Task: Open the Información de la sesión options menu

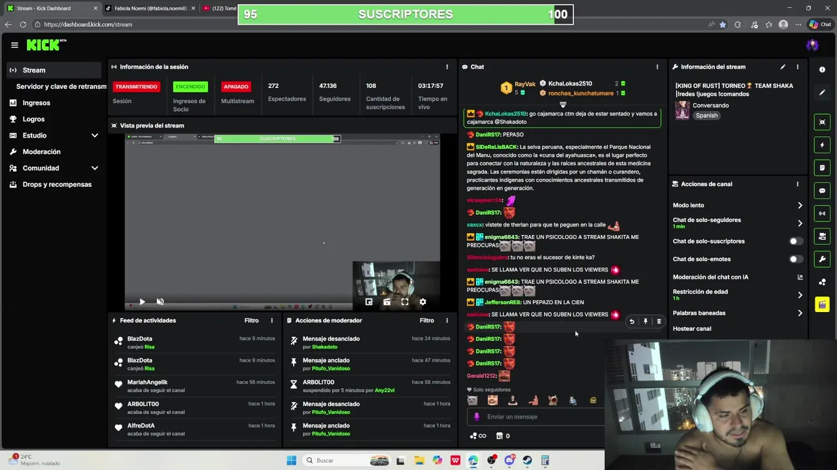Action: click(x=447, y=67)
